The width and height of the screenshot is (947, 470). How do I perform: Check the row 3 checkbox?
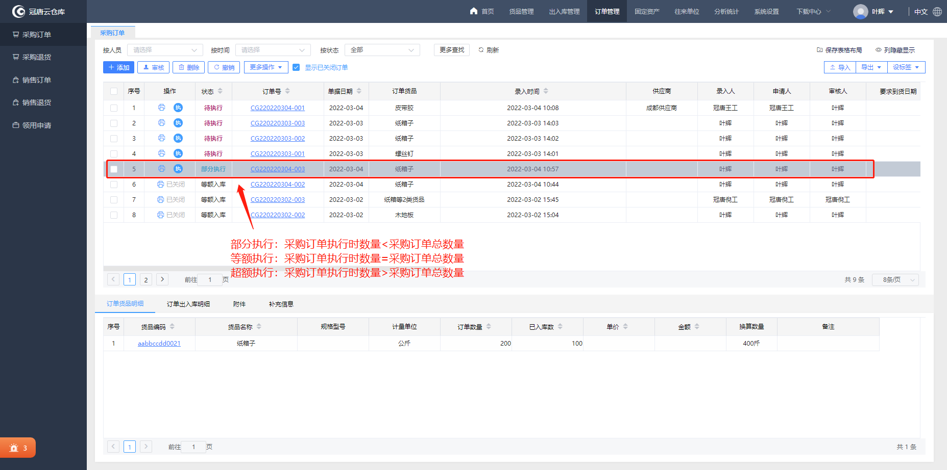(114, 139)
